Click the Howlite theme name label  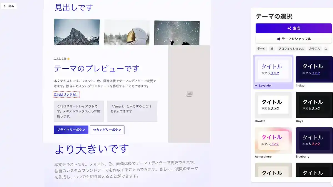(260, 121)
